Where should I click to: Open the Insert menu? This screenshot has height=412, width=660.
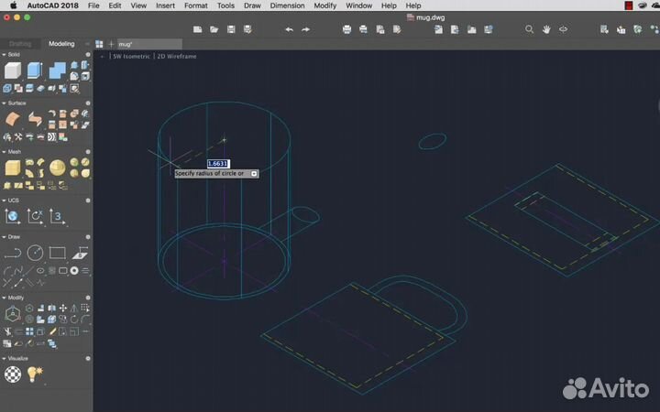(165, 5)
